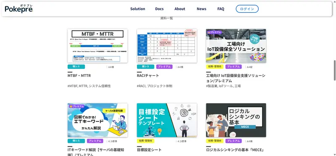Open the ロジカルシンキングの基本 thumbnail

236,120
